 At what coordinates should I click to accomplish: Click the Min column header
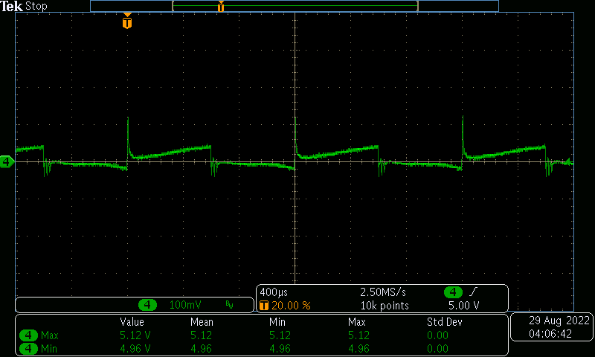tap(277, 322)
